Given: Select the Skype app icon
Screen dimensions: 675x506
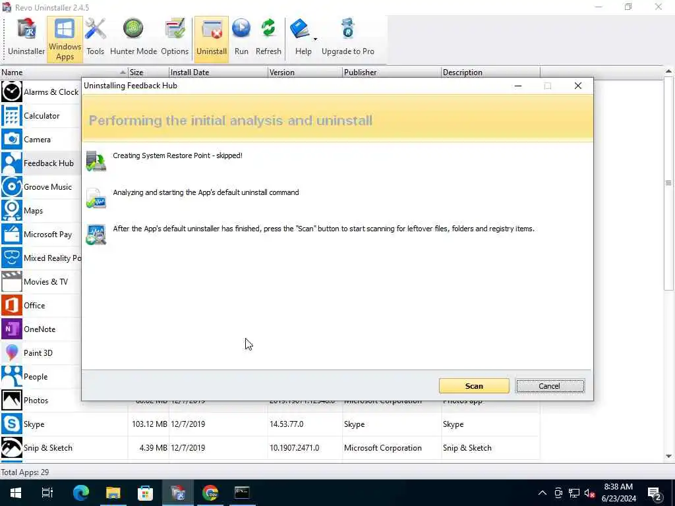Looking at the screenshot, I should click(12, 424).
